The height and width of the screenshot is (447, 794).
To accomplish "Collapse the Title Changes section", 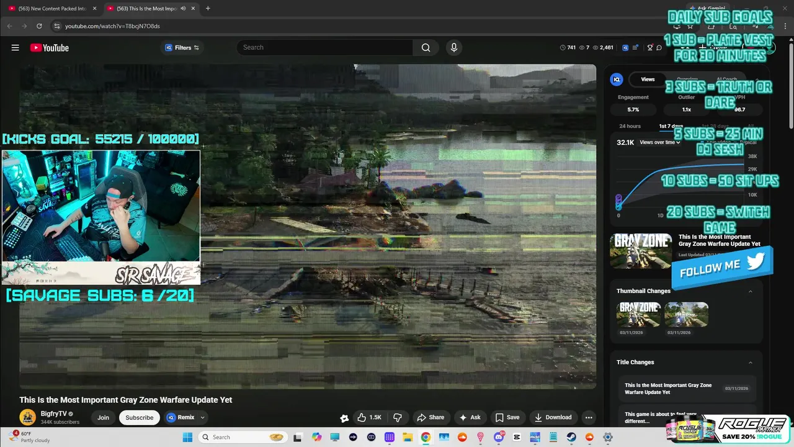I will (x=750, y=363).
